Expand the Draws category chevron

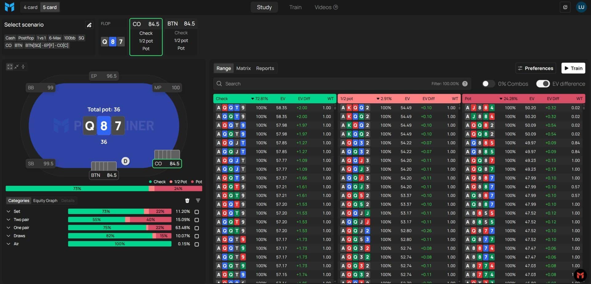(x=8, y=236)
